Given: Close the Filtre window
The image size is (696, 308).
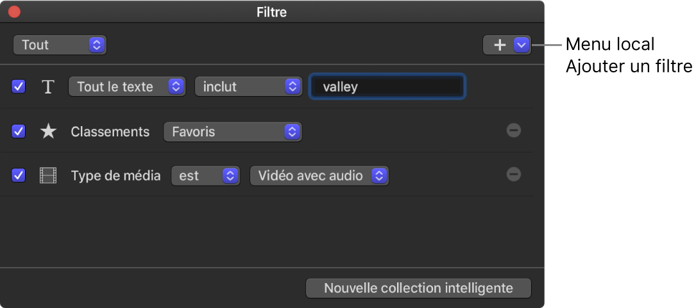Looking at the screenshot, I should 13,12.
